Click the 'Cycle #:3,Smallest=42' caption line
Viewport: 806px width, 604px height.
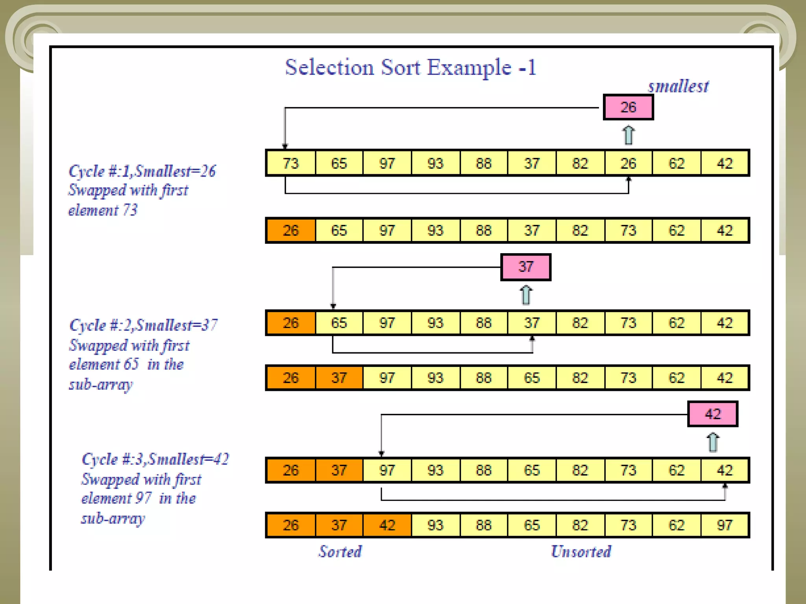click(x=155, y=459)
